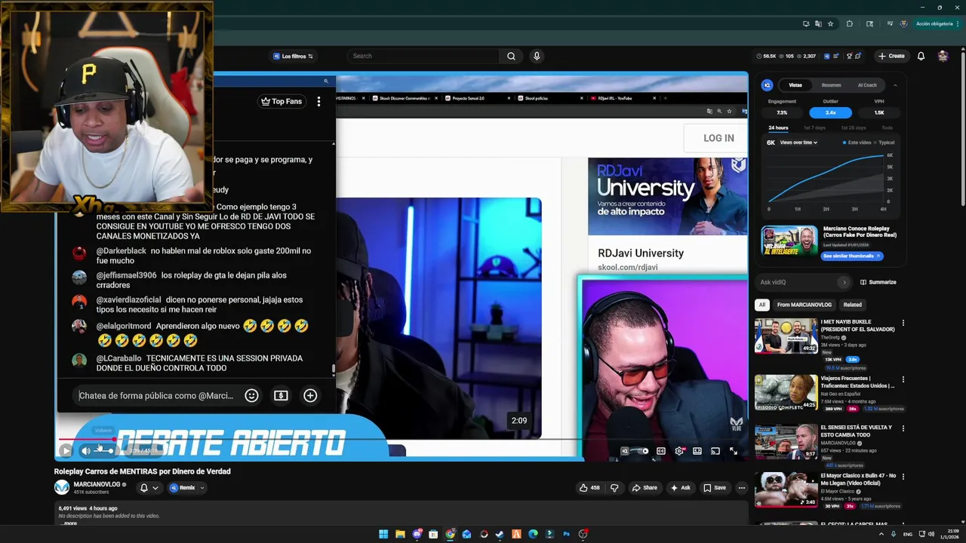This screenshot has width=966, height=543.
Task: Share the video
Action: 645,488
